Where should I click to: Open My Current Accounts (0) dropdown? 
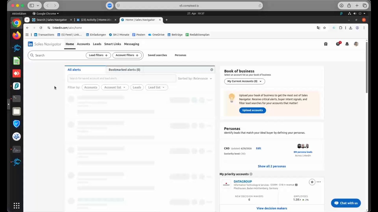pyautogui.click(x=245, y=81)
